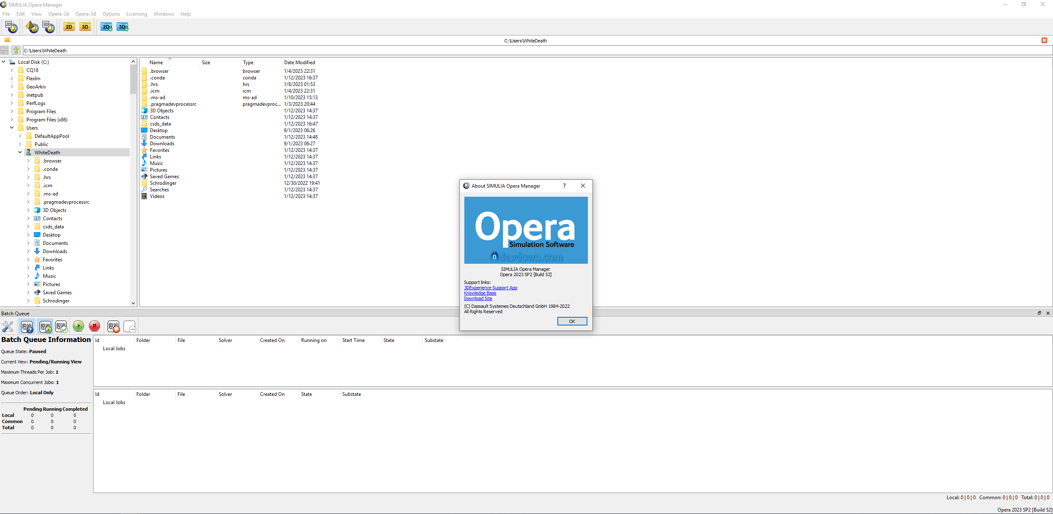
Task: Open the Download Site link
Action: (x=478, y=298)
